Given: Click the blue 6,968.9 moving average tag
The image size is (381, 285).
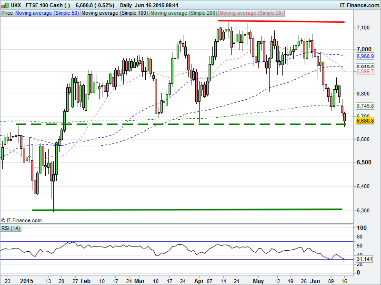Looking at the screenshot, I should point(365,56).
